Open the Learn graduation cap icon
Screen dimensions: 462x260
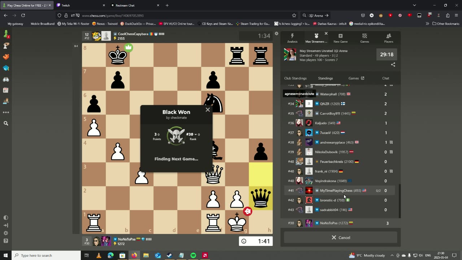tap(6, 68)
